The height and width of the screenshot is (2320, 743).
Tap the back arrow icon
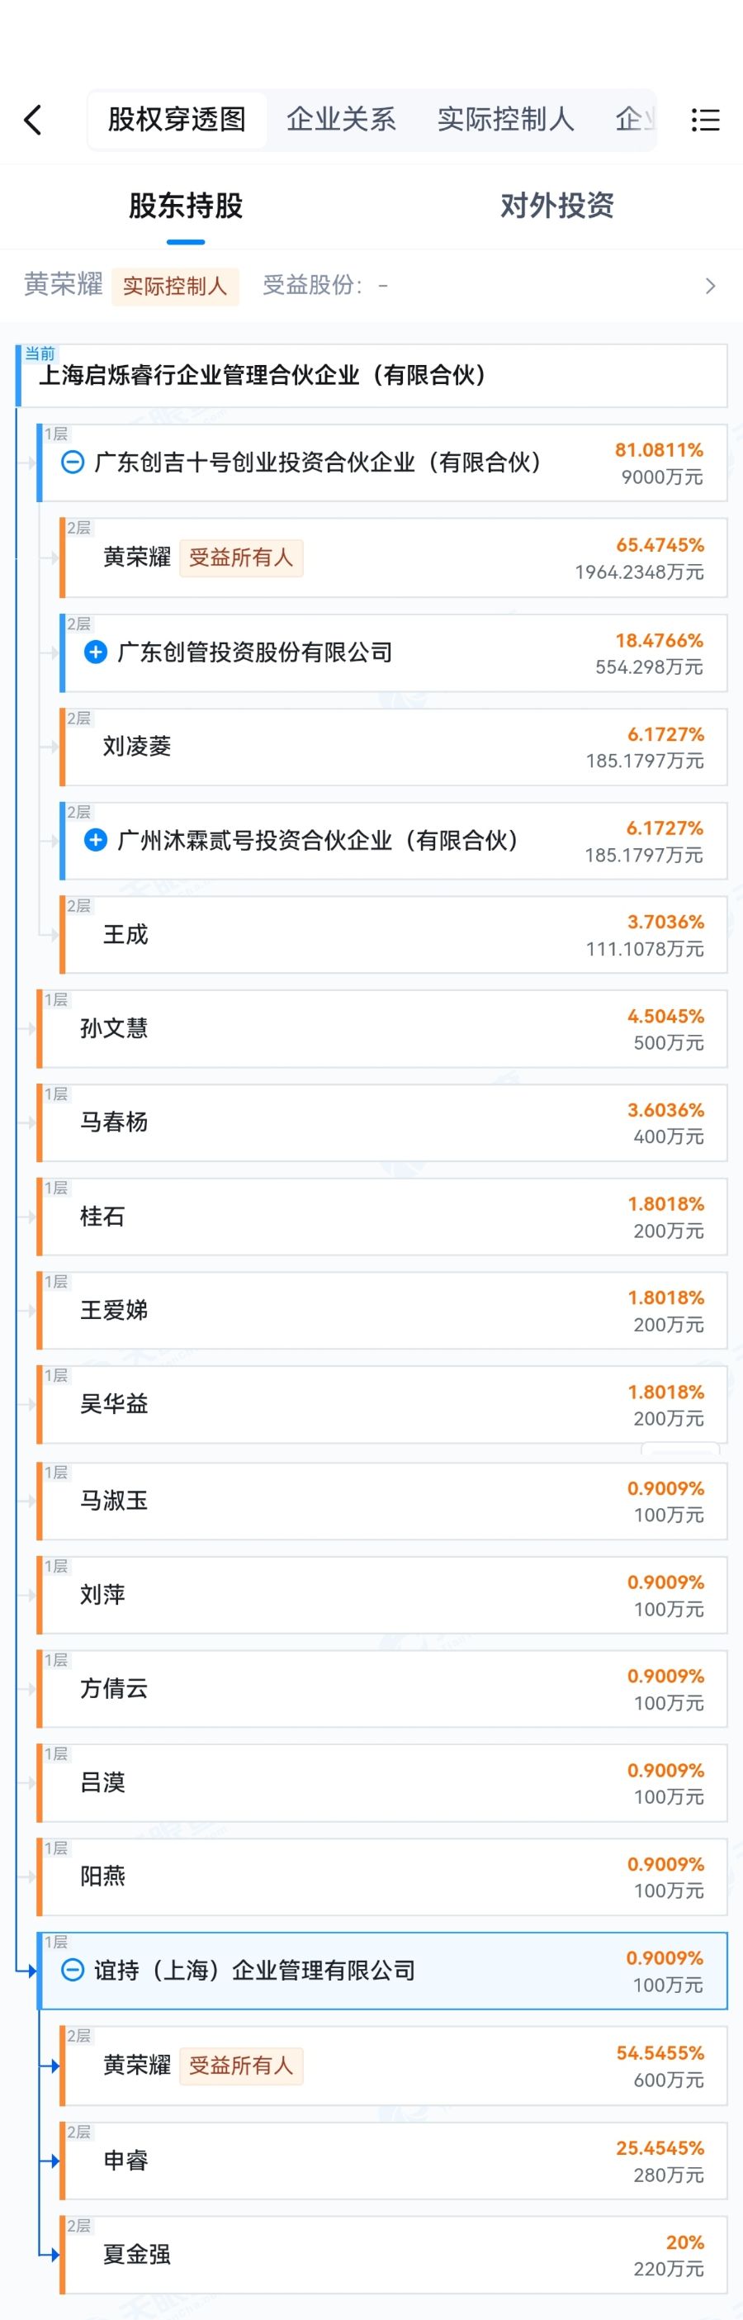33,120
